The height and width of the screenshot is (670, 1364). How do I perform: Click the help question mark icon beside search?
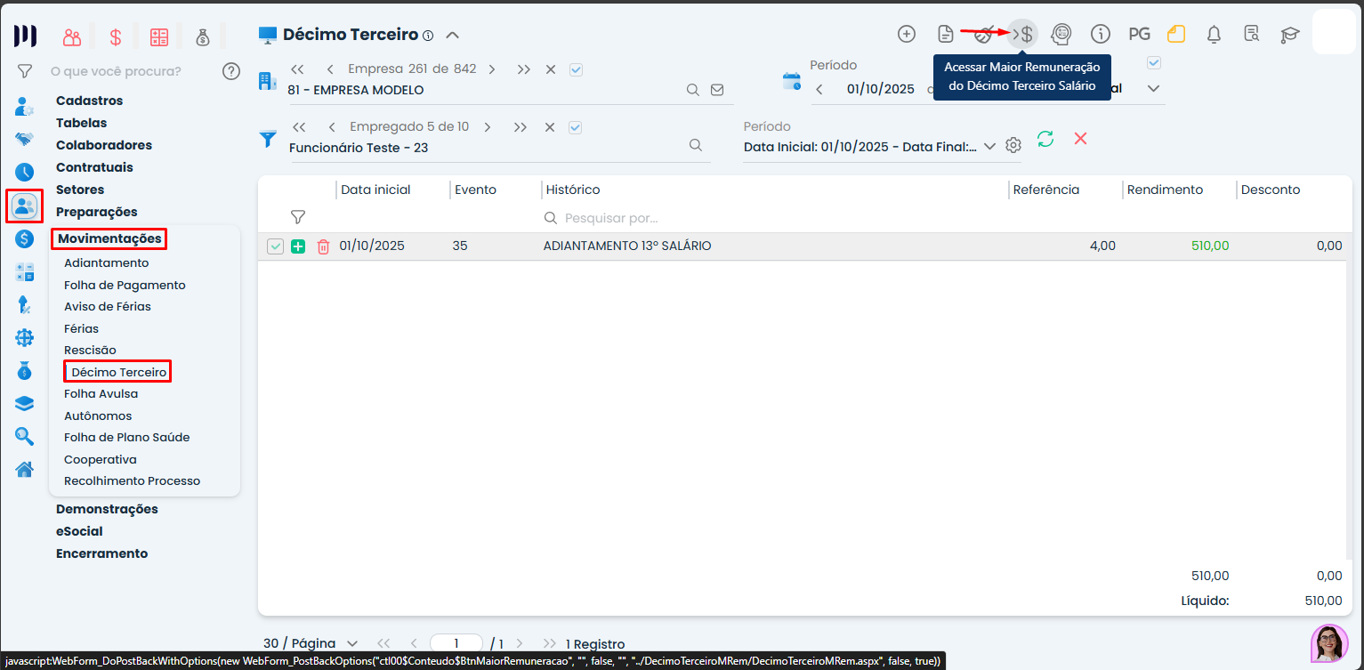(231, 71)
